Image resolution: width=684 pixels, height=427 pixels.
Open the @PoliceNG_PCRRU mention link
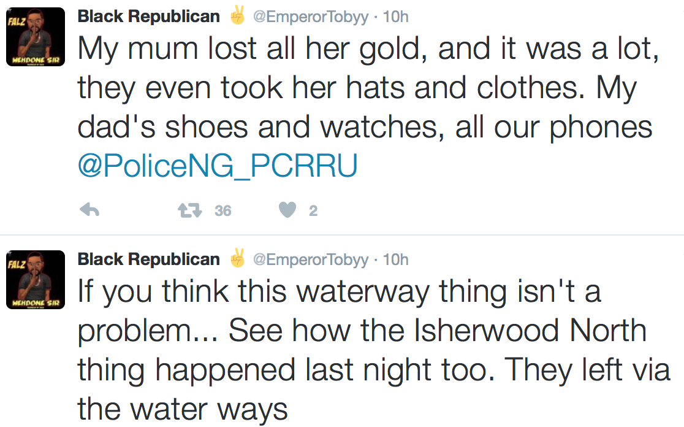coord(218,166)
